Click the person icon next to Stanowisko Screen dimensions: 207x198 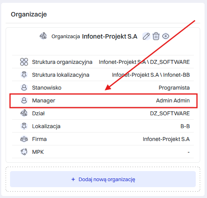(x=24, y=88)
